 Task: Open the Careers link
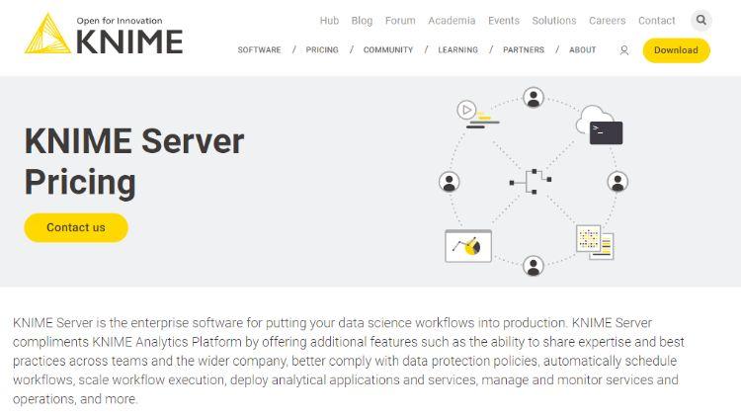pyautogui.click(x=607, y=21)
